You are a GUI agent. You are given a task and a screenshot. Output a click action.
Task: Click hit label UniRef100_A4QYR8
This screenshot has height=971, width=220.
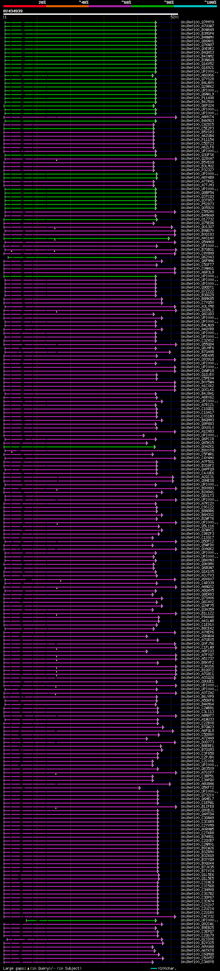(x=197, y=329)
